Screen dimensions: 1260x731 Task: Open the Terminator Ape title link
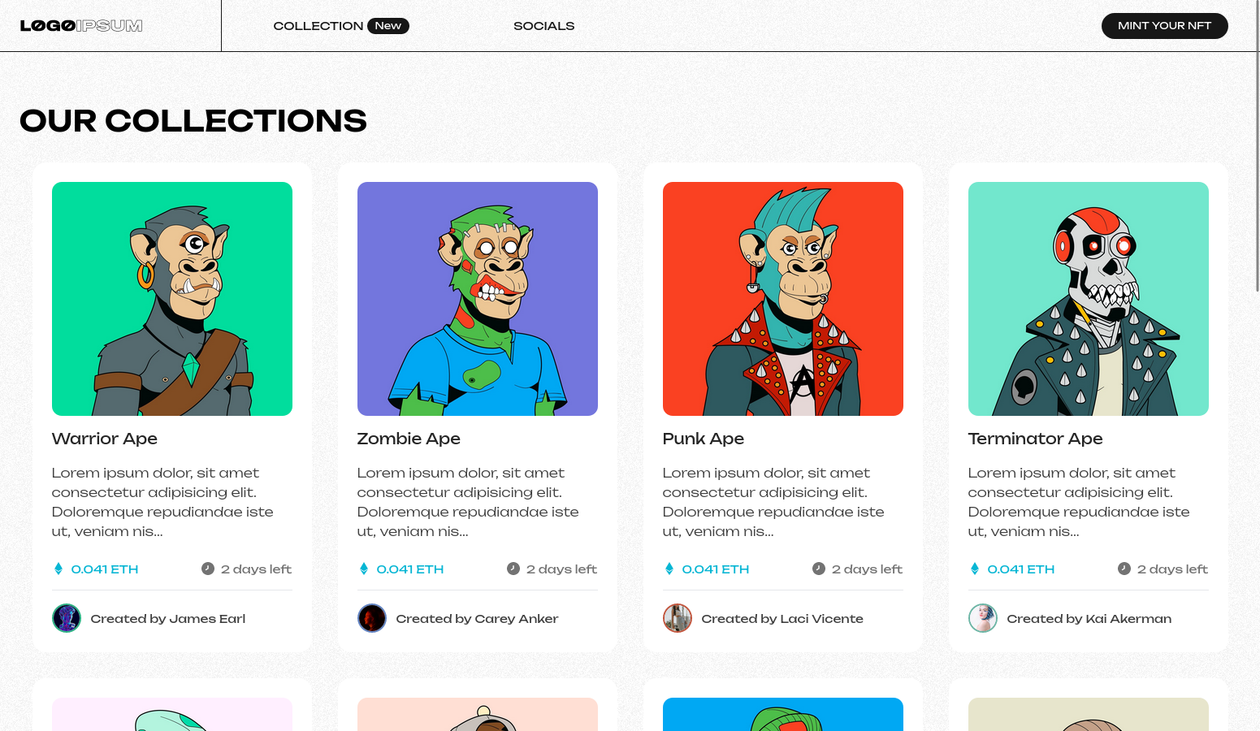coord(1035,439)
